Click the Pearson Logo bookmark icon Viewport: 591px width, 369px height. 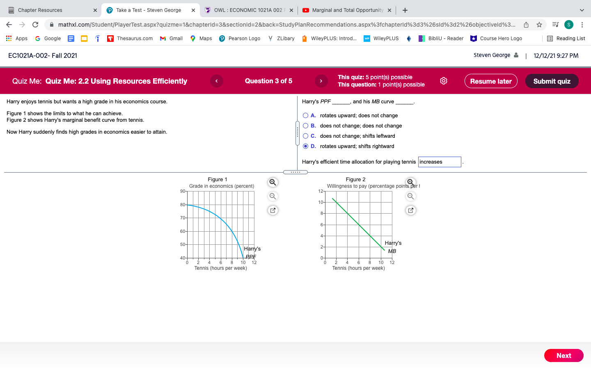(222, 38)
